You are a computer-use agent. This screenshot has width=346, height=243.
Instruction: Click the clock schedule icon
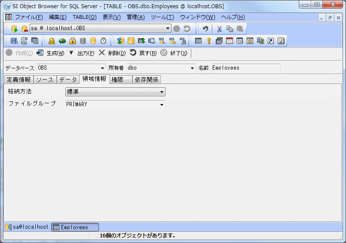click(104, 41)
